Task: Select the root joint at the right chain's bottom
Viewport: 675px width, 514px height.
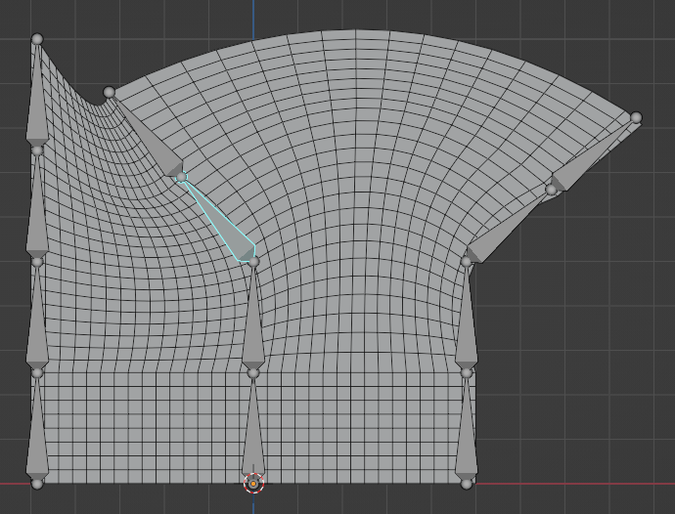Action: [467, 483]
